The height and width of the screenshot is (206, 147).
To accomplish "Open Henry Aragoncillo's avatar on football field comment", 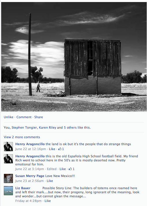I will point(8,159).
